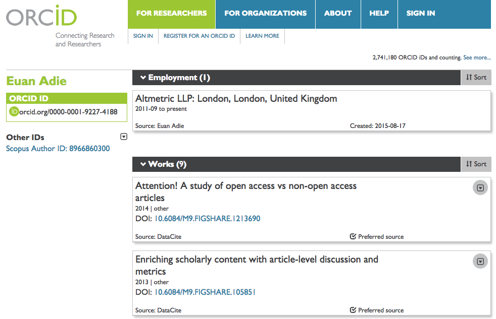The image size is (496, 319).
Task: Open the For Researchers tab
Action: (x=171, y=14)
